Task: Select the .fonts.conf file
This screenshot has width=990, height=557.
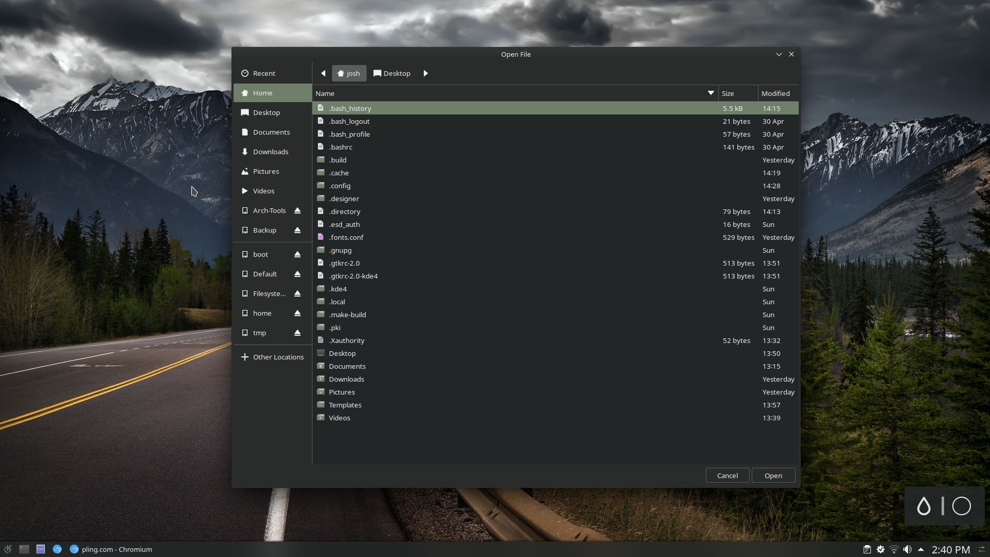Action: click(555, 237)
